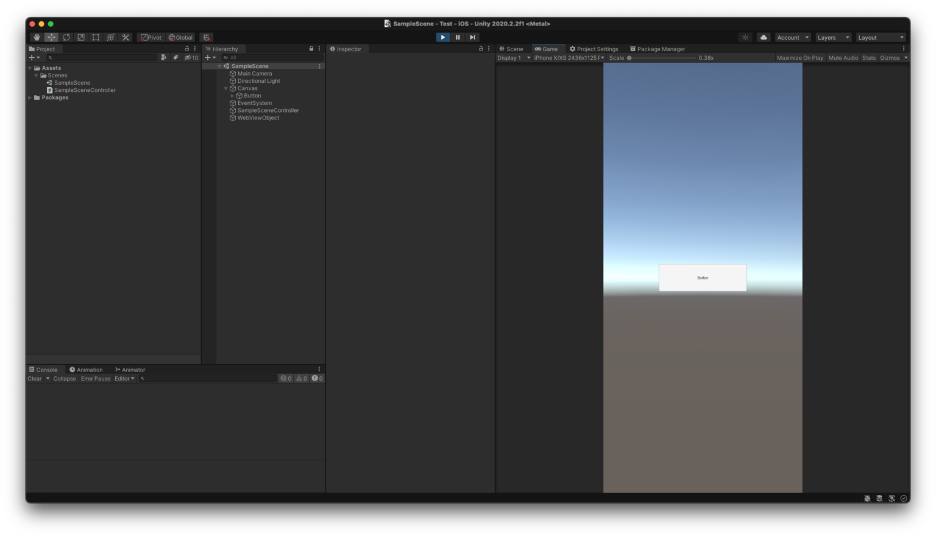The height and width of the screenshot is (537, 936).
Task: Toggle the debugger attach icon in status bar
Action: [867, 498]
